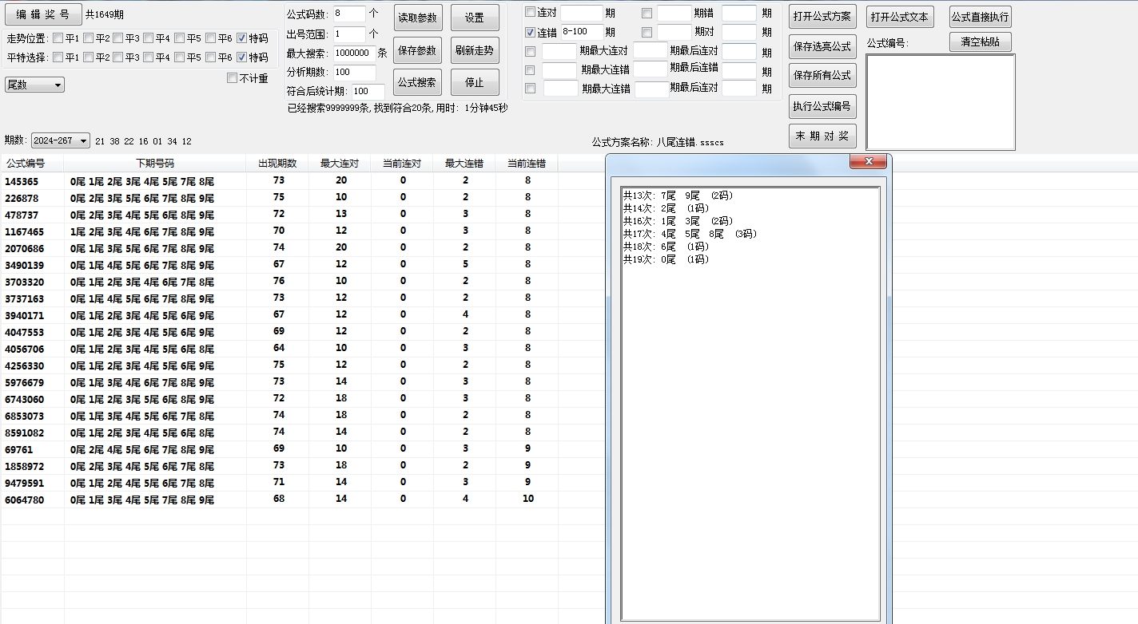
Task: Click the 编辑奖号 button
Action: [x=44, y=14]
